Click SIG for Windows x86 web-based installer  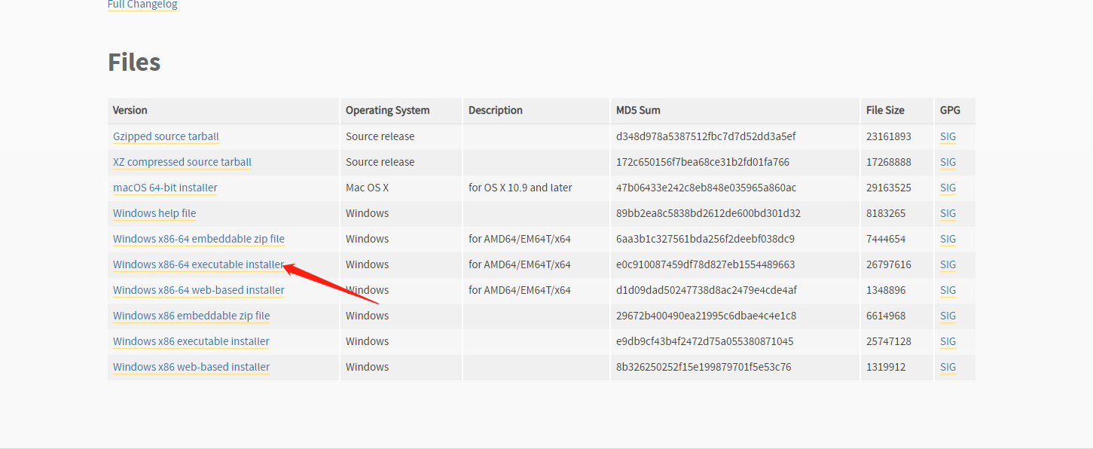(x=948, y=367)
